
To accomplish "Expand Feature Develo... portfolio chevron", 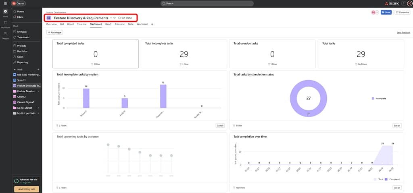I will pos(38,91).
